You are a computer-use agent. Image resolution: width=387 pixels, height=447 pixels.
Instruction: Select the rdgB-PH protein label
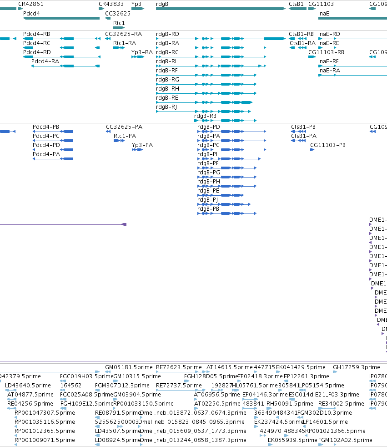(x=209, y=182)
